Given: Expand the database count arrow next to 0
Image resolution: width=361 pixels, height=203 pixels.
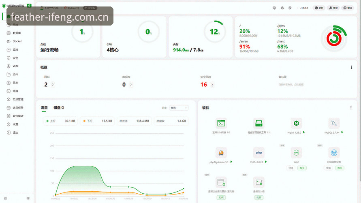Looking at the screenshot, I should click(x=131, y=85).
